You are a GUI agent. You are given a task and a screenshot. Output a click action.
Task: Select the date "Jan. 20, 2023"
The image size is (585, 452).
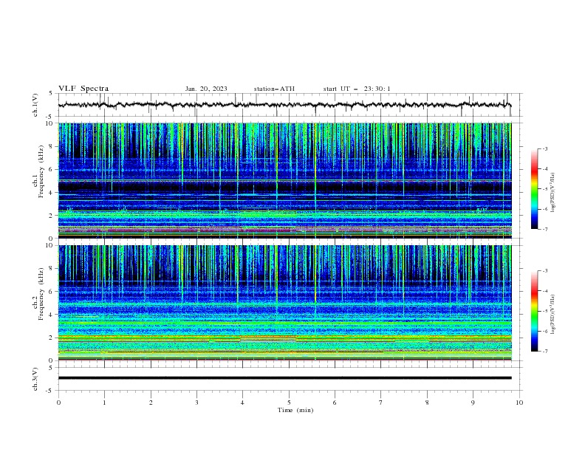(206, 89)
